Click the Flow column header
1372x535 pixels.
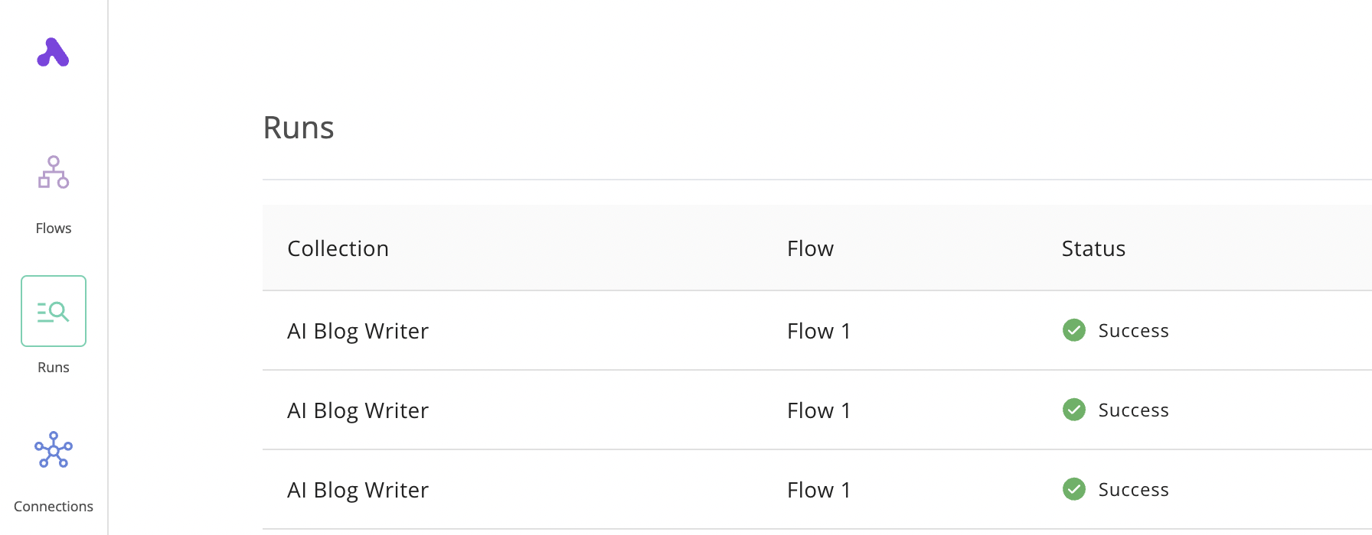click(810, 248)
